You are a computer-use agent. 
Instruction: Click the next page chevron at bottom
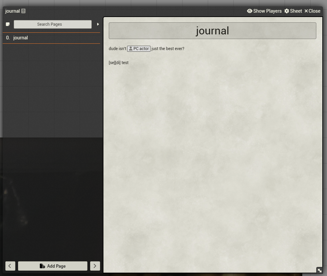point(95,266)
